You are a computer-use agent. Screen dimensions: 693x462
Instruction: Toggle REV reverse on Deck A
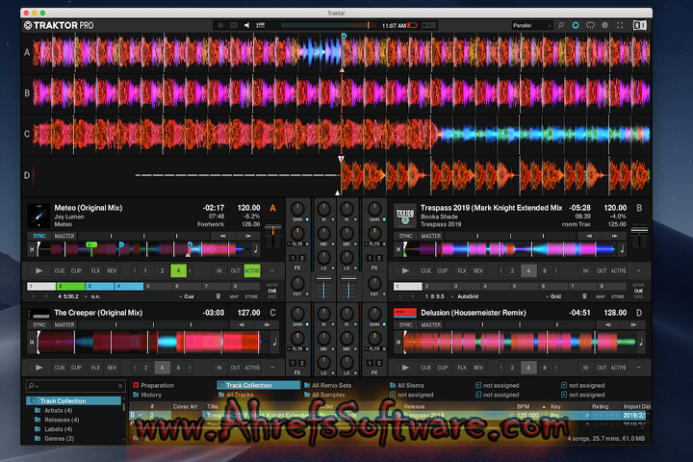(112, 270)
